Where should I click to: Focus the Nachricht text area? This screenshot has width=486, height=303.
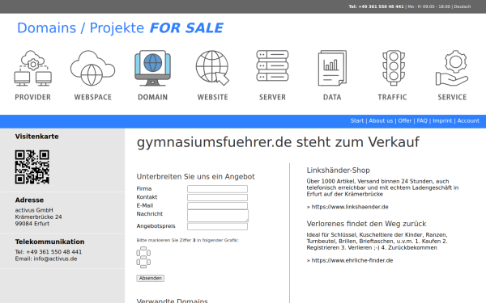pos(218,216)
